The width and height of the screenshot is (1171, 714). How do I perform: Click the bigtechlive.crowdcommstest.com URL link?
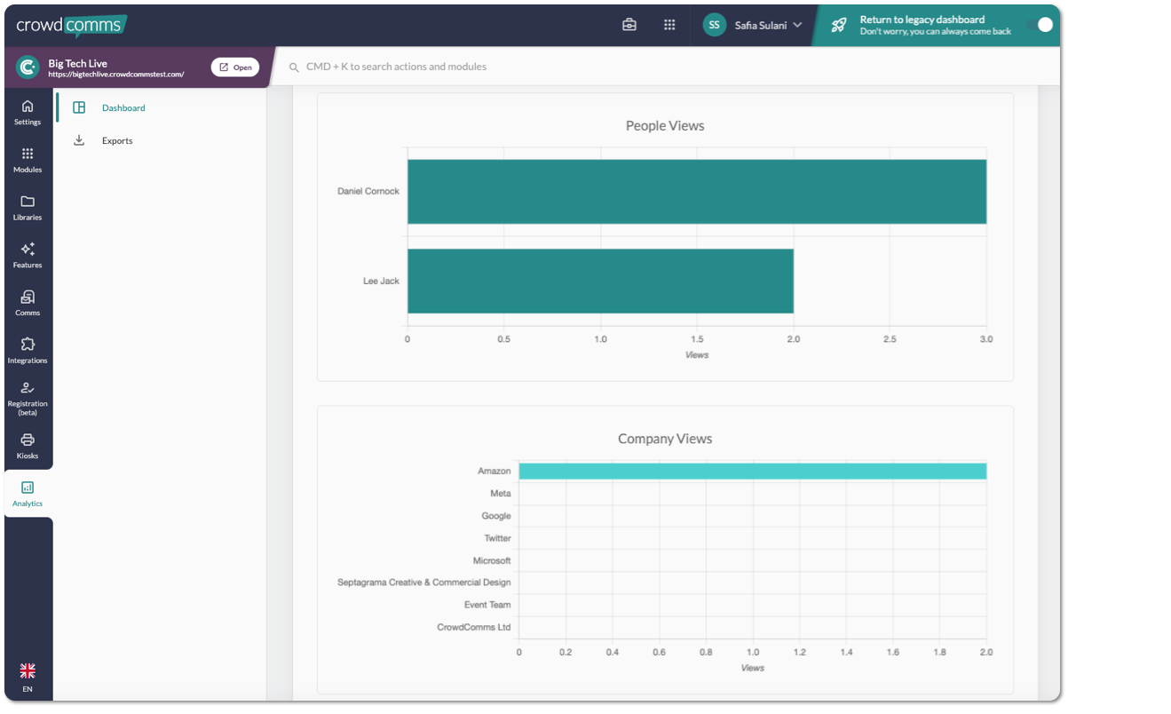click(116, 75)
